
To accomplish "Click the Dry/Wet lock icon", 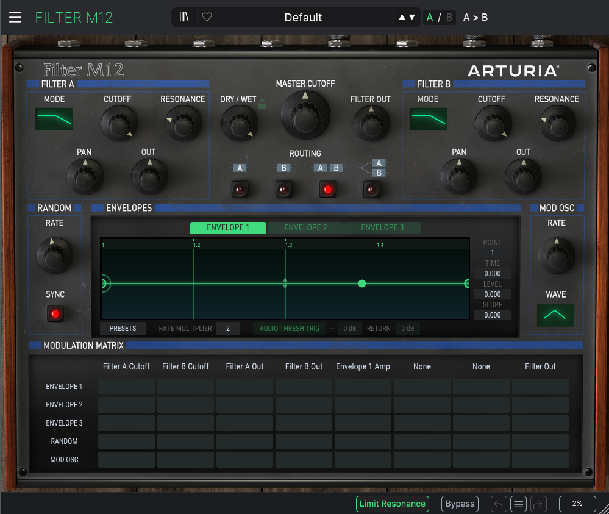I will (262, 104).
